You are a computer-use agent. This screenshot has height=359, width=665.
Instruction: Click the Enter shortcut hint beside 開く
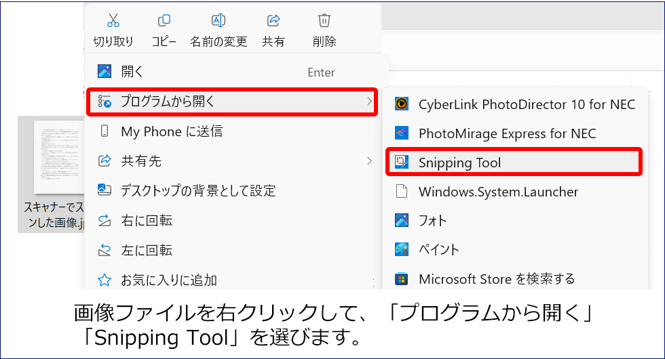(x=321, y=72)
